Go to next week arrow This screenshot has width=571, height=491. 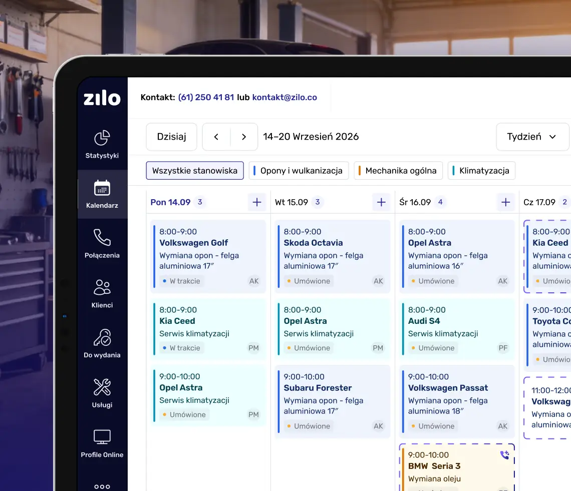[x=244, y=137]
